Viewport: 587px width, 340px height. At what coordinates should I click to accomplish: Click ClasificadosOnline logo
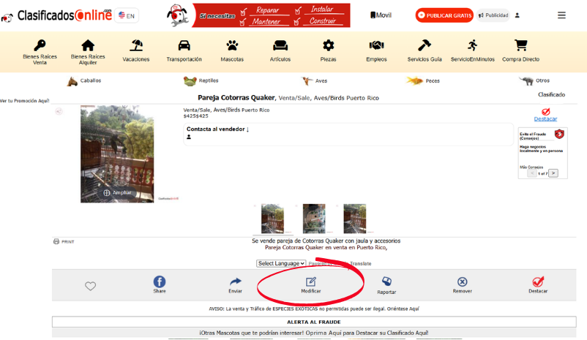(x=64, y=15)
